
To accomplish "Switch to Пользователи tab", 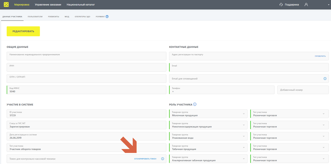I will [35, 17].
